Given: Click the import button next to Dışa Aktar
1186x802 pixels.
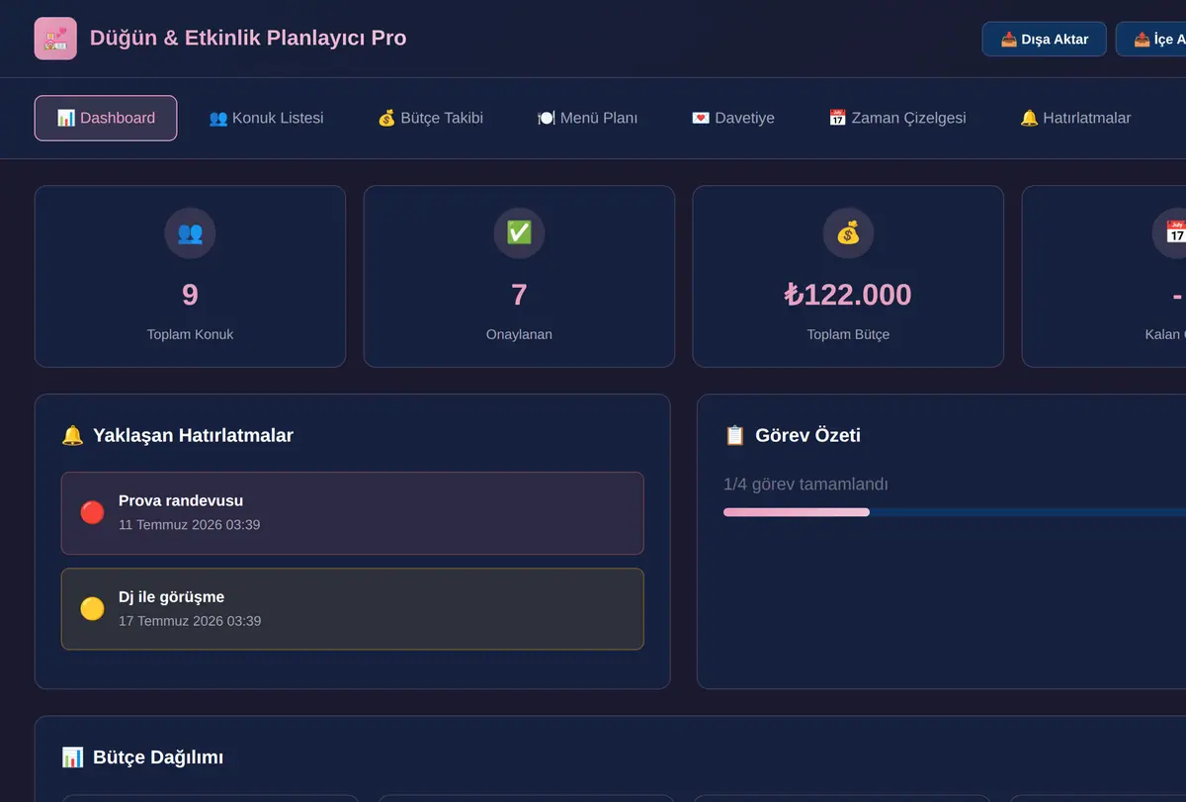Looking at the screenshot, I should tap(1151, 39).
